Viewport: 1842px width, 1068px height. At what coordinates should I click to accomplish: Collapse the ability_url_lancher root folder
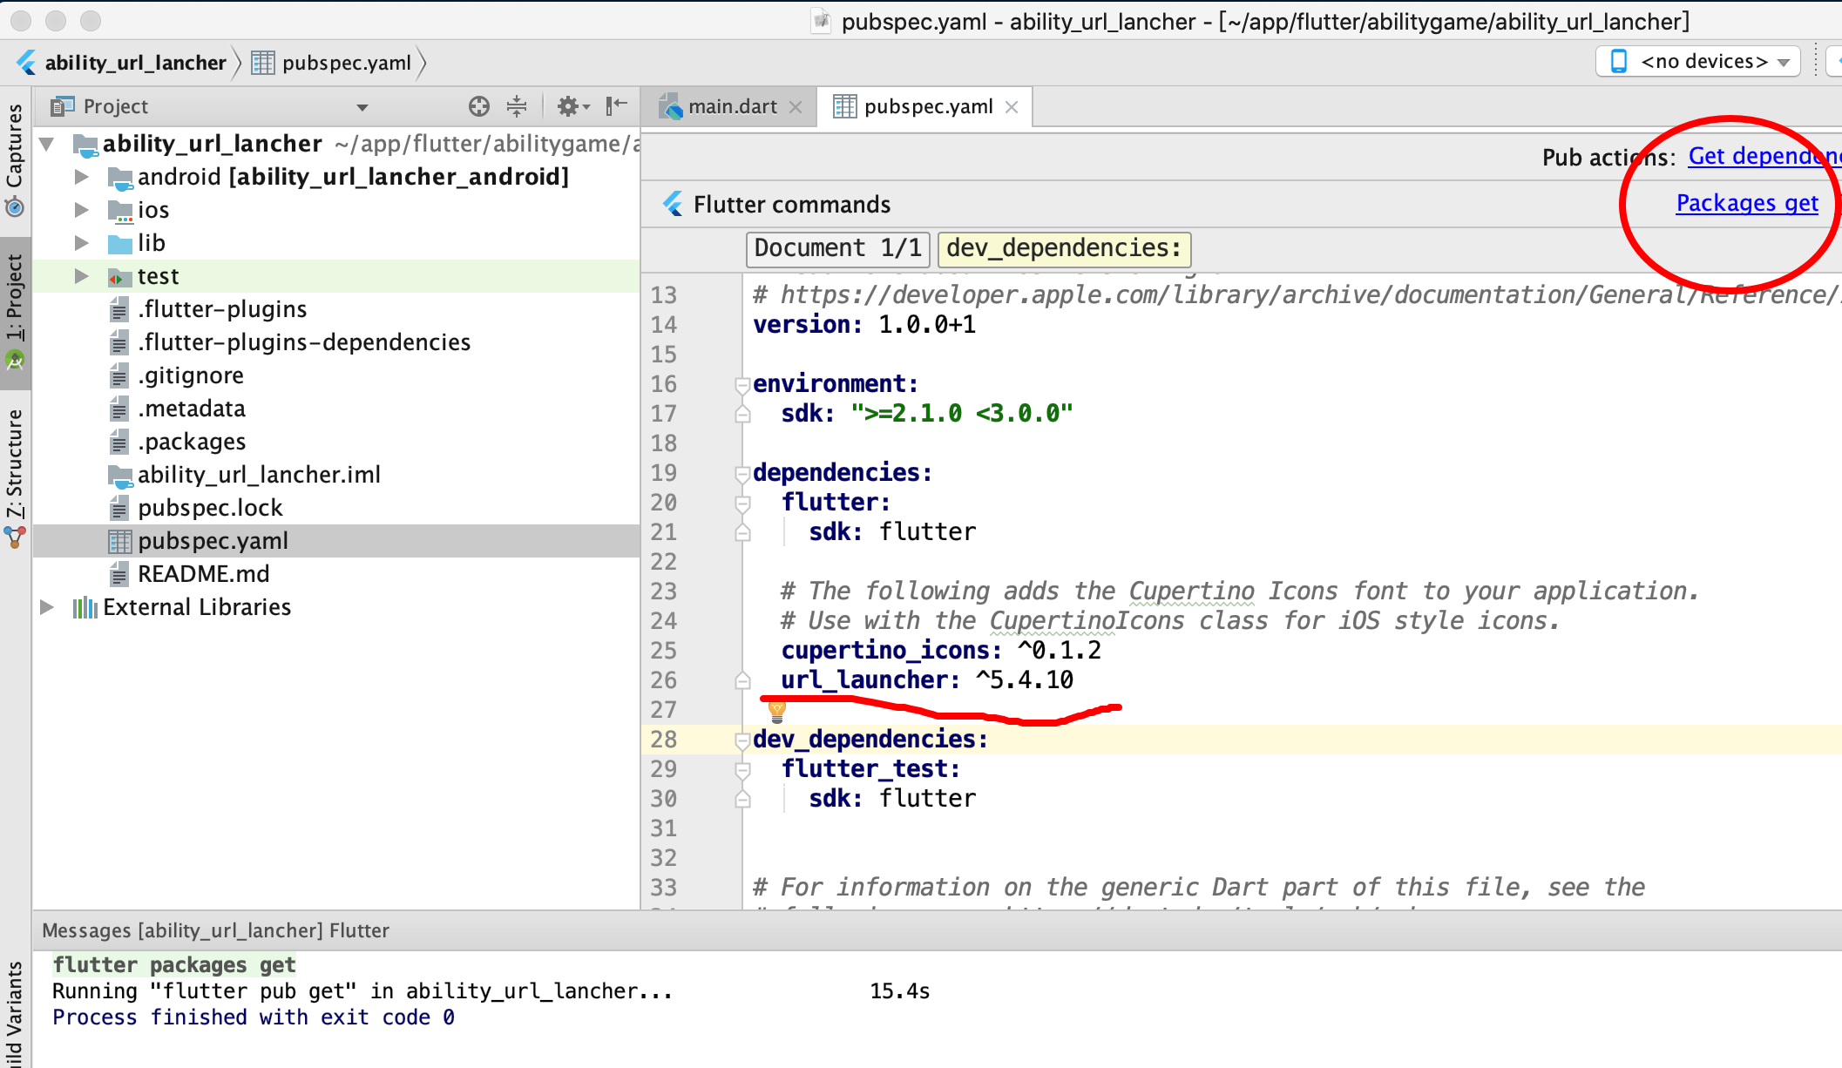48,144
